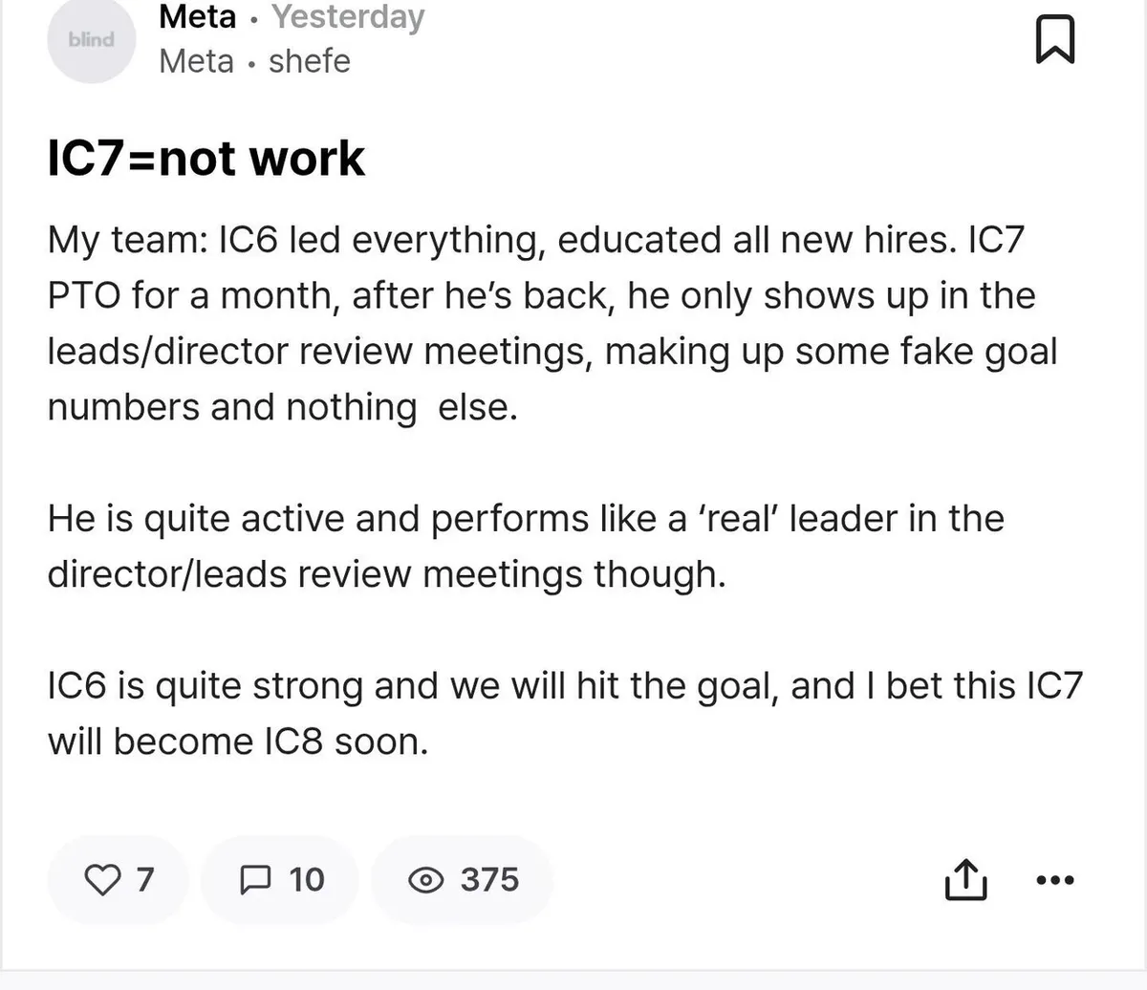This screenshot has height=990, width=1147.
Task: Open the gray Meta label beside shefe
Action: click(x=196, y=61)
